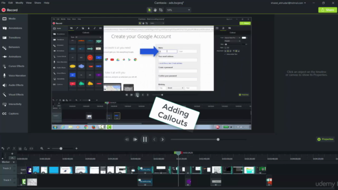Open the View menu

point(29,3)
